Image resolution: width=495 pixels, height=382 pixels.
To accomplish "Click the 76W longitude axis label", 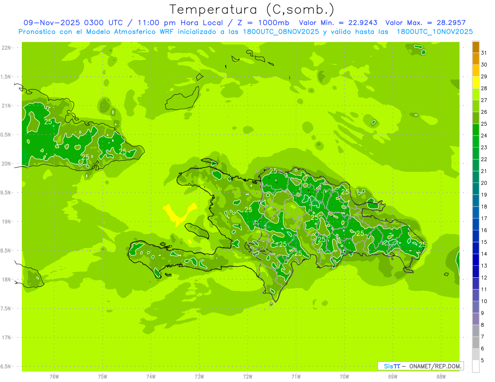I will click(x=54, y=376).
